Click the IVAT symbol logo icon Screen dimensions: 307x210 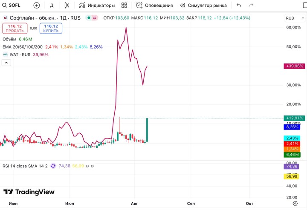pyautogui.click(x=6, y=55)
